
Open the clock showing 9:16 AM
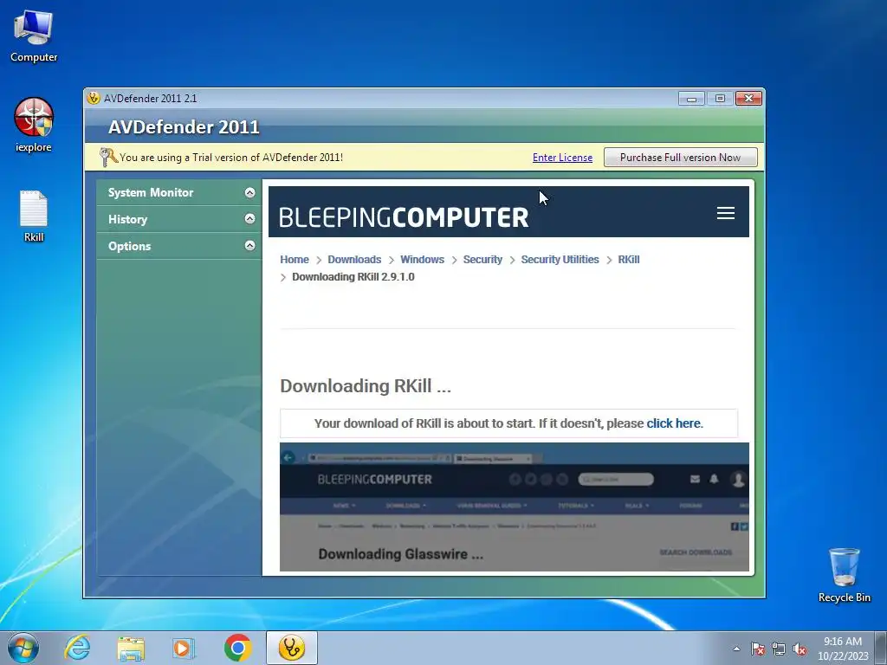pos(842,648)
